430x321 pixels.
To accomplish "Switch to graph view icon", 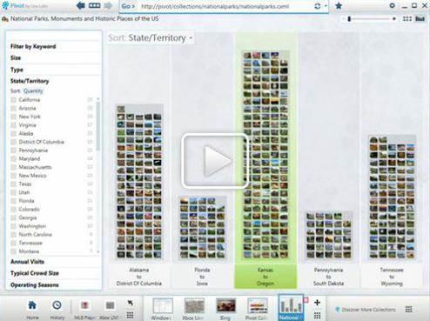I will point(420,19).
